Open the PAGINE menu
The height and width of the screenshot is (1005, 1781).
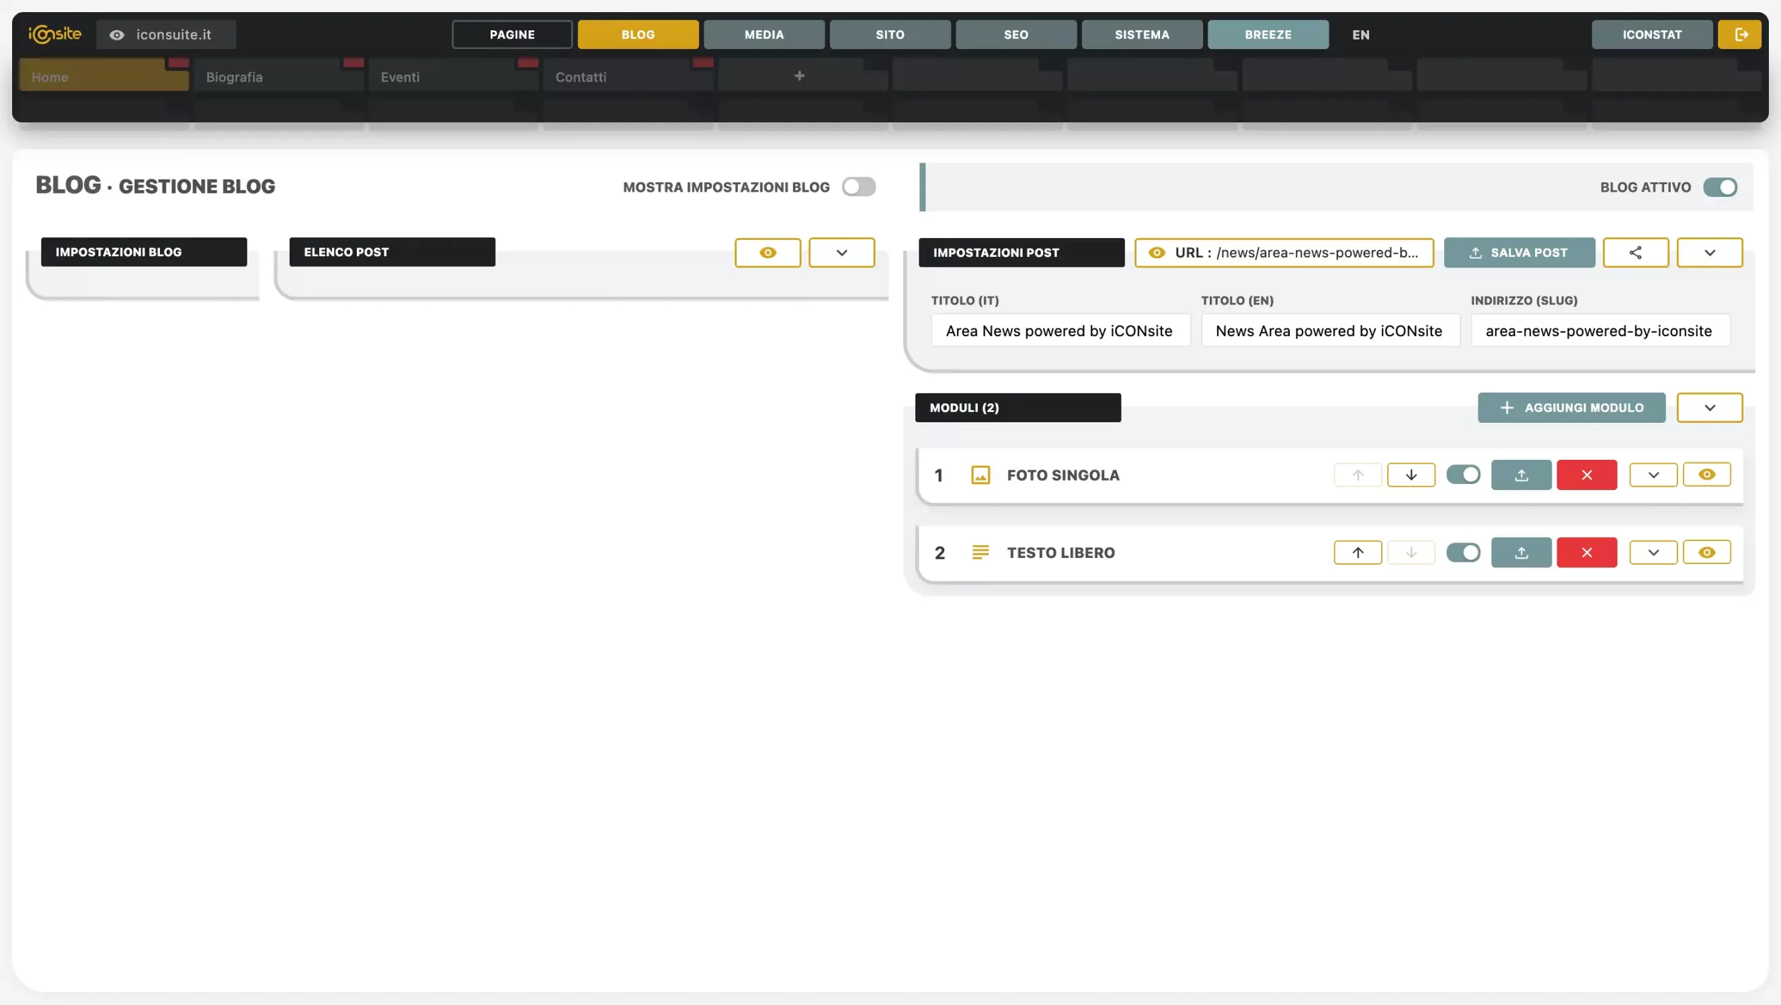pos(511,34)
